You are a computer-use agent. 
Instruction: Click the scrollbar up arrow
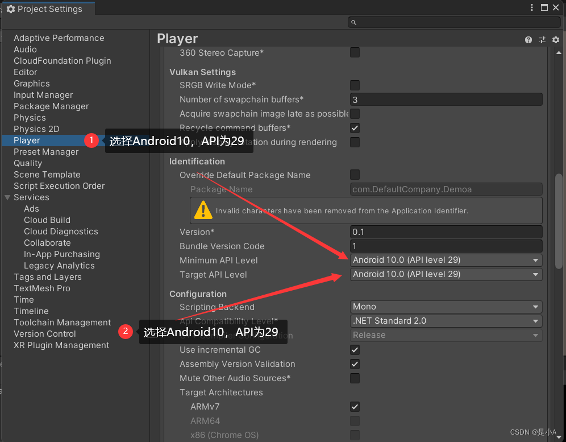559,53
